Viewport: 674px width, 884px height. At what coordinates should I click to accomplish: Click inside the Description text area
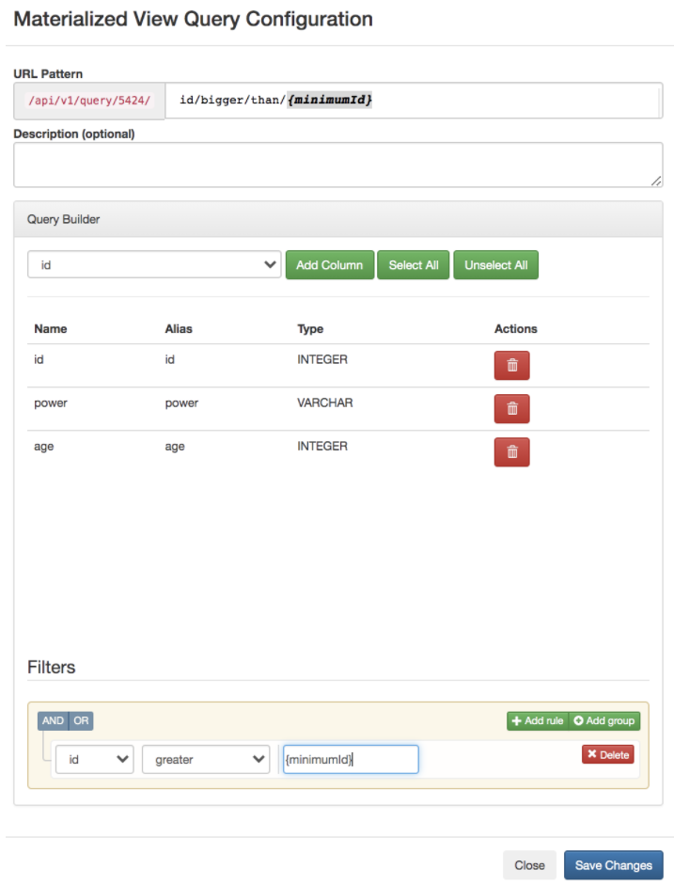pyautogui.click(x=337, y=164)
